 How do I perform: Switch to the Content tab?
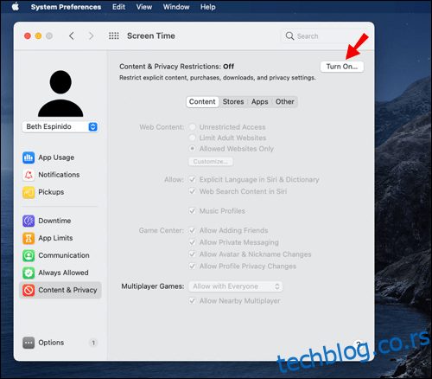202,102
